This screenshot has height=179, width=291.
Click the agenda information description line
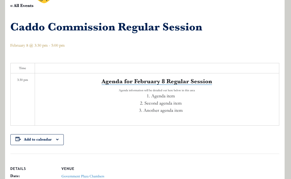(x=157, y=90)
